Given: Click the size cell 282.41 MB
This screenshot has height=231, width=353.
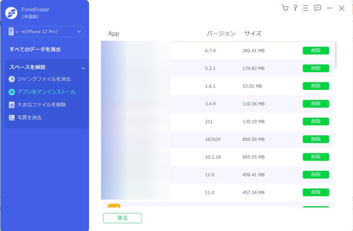Looking at the screenshot, I should 254,51.
